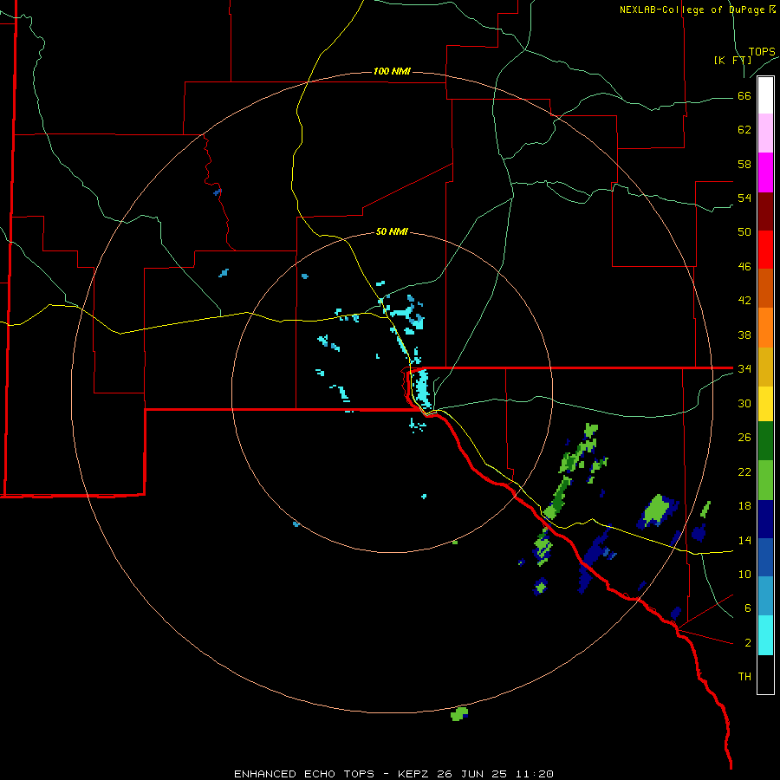The width and height of the screenshot is (780, 780).
Task: Click the "46" legend value
Action: 744,266
